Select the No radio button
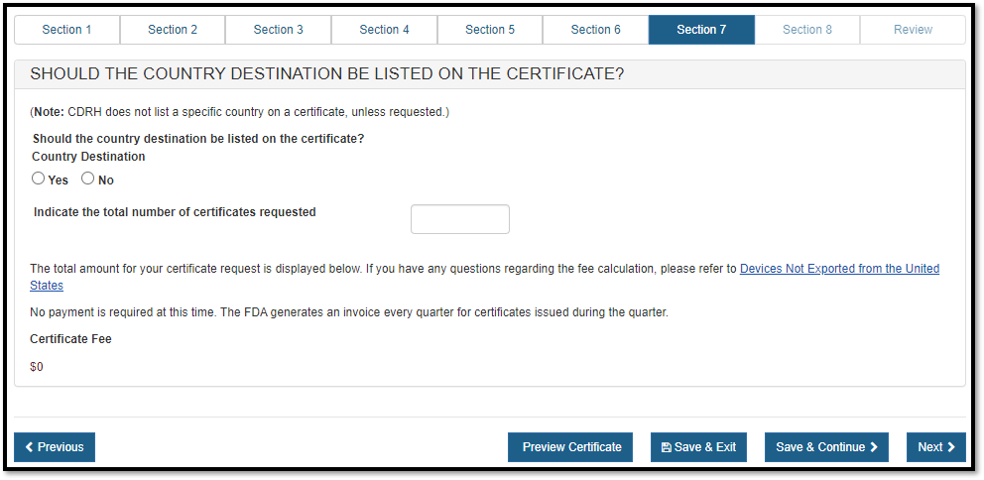Screen dimensions: 984x480 point(88,180)
